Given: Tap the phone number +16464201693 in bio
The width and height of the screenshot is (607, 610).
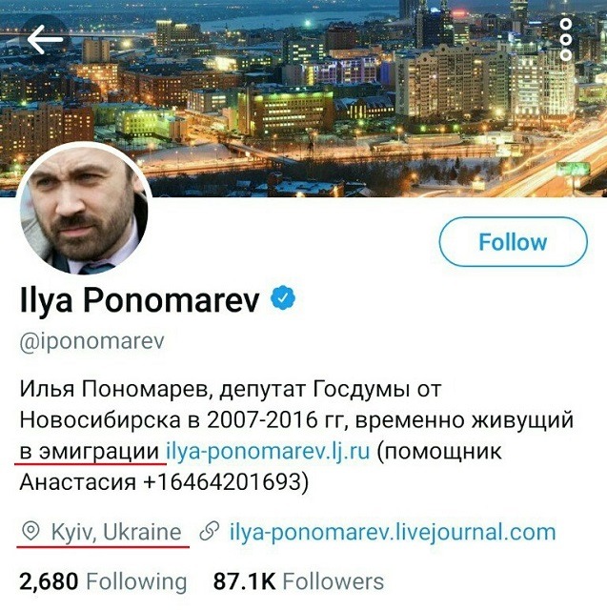Looking at the screenshot, I should click(x=222, y=482).
